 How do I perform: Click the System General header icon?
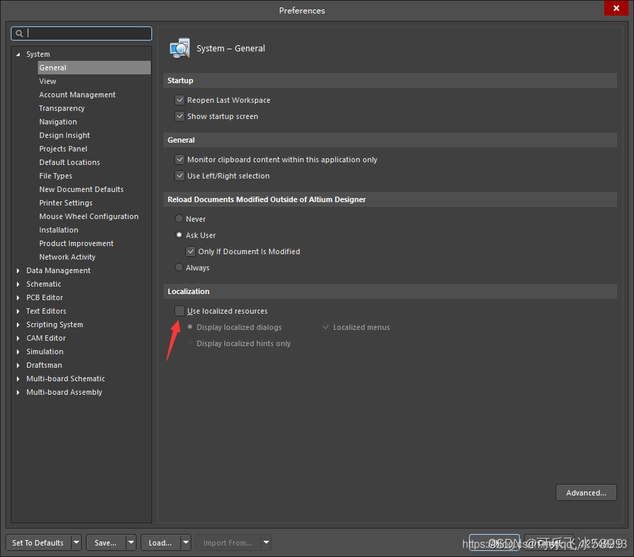(x=180, y=48)
